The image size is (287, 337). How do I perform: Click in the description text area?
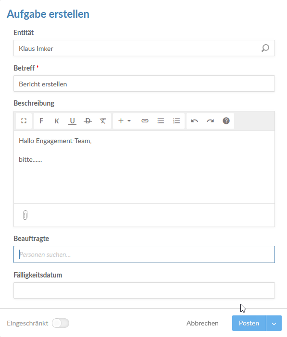(x=144, y=167)
